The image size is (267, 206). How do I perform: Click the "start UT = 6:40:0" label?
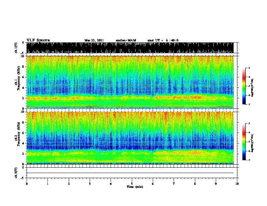(163, 40)
